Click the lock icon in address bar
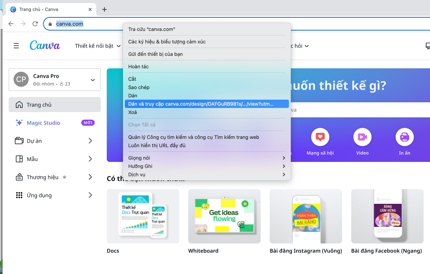The image size is (430, 274). click(50, 24)
